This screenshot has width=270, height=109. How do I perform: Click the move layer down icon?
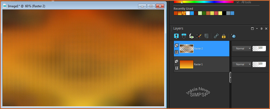pos(184,36)
